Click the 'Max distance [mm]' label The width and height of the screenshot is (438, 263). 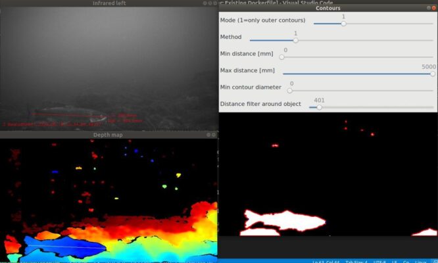(x=247, y=70)
